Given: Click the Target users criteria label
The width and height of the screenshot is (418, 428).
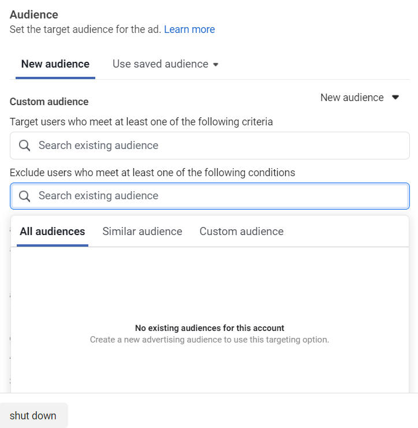Looking at the screenshot, I should (141, 122).
